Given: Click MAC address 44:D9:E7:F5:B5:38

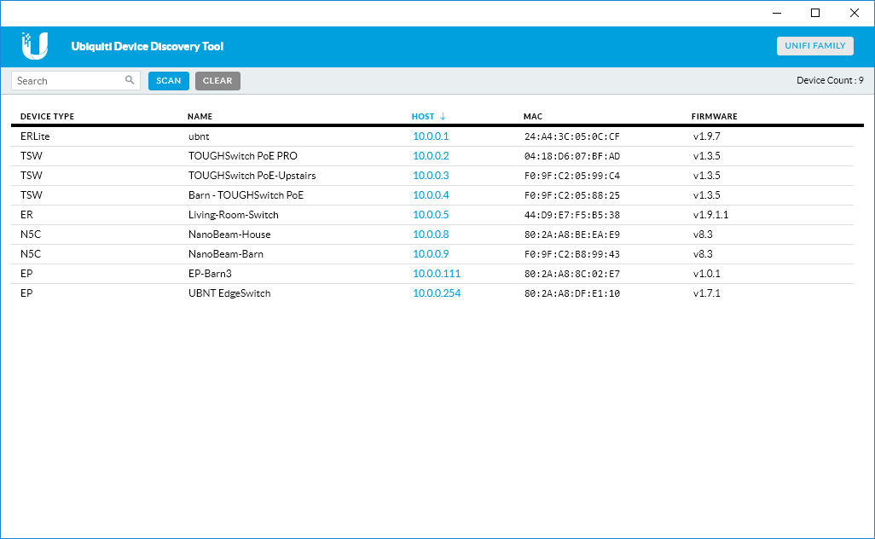Looking at the screenshot, I should (x=572, y=215).
